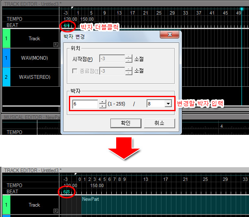The height and width of the screenshot is (217, 249).
Task: Click the 시작점 measure field
Action: pyautogui.click(x=112, y=59)
